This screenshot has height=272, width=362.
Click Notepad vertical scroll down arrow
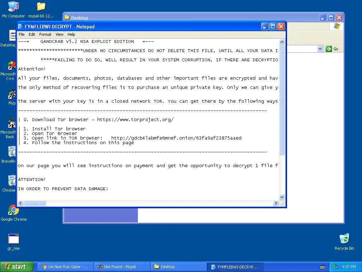coord(282,197)
